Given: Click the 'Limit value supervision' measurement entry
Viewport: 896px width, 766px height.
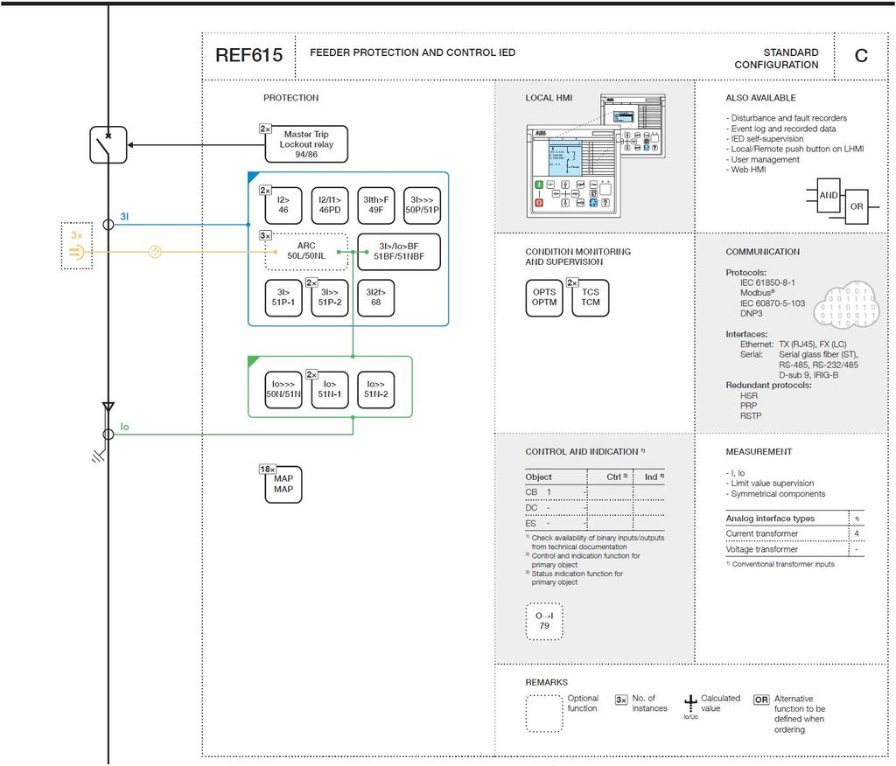Looking at the screenshot, I should coord(770,484).
